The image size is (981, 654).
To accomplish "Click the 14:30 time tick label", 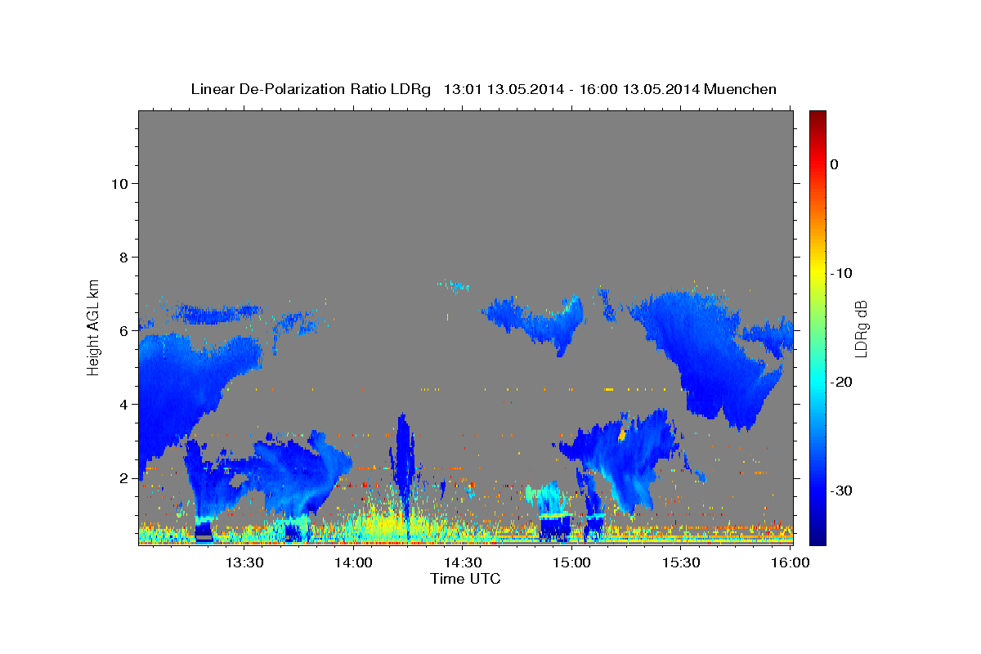I will click(x=463, y=563).
